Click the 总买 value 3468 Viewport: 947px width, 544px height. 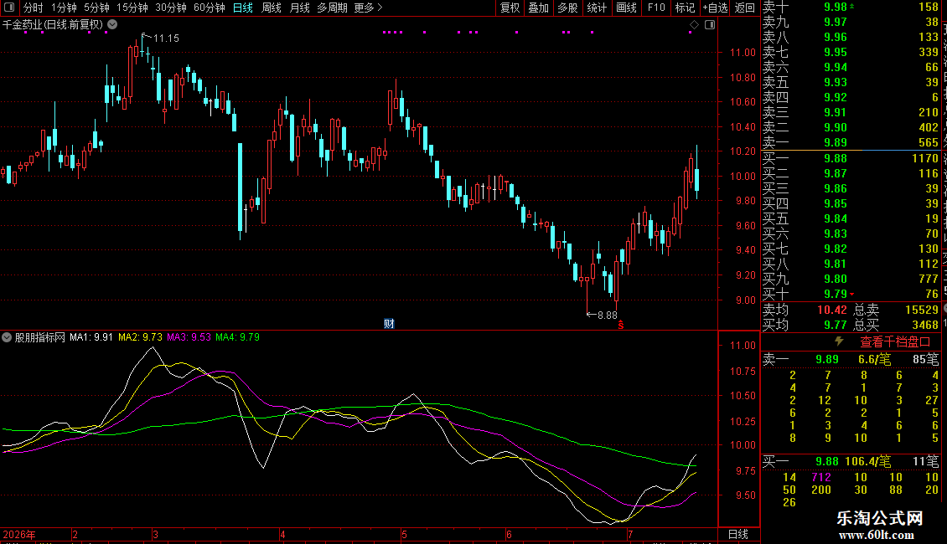[x=925, y=325]
